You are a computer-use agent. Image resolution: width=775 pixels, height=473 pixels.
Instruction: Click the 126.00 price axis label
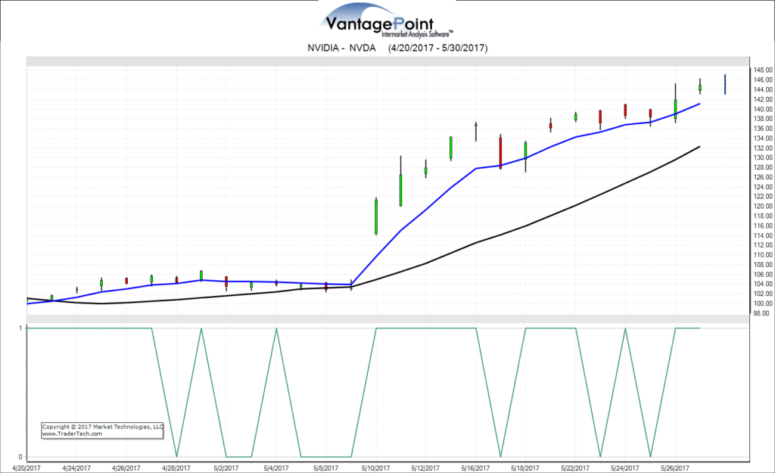[x=763, y=177]
